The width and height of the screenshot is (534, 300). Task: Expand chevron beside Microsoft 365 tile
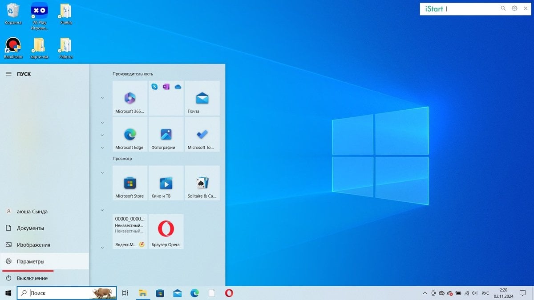(x=102, y=98)
